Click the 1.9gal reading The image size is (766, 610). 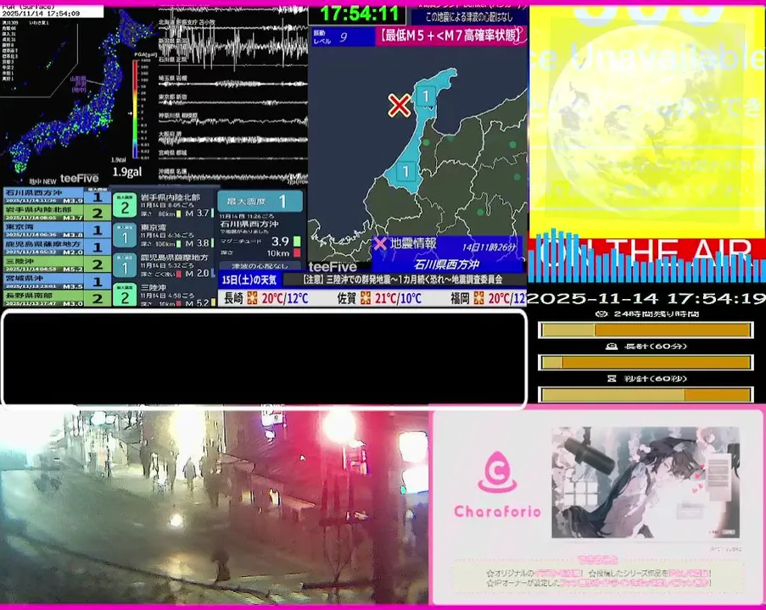(127, 172)
